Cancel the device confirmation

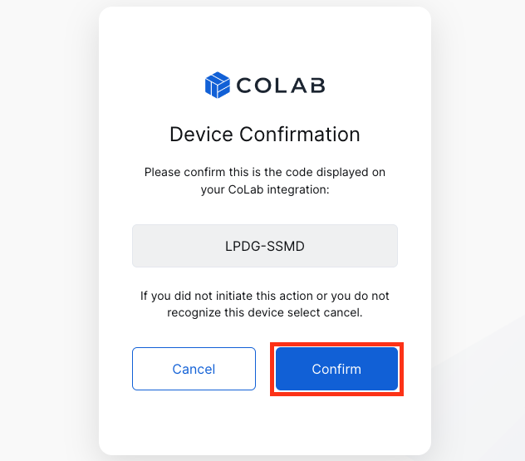click(194, 369)
